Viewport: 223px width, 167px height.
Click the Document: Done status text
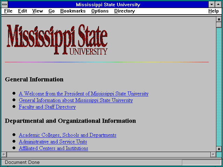pos(22,162)
